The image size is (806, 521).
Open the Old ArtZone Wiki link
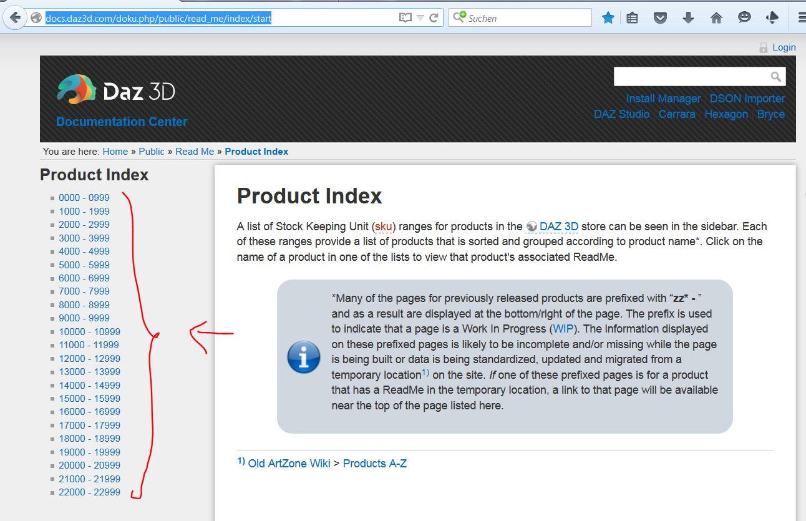pos(289,464)
